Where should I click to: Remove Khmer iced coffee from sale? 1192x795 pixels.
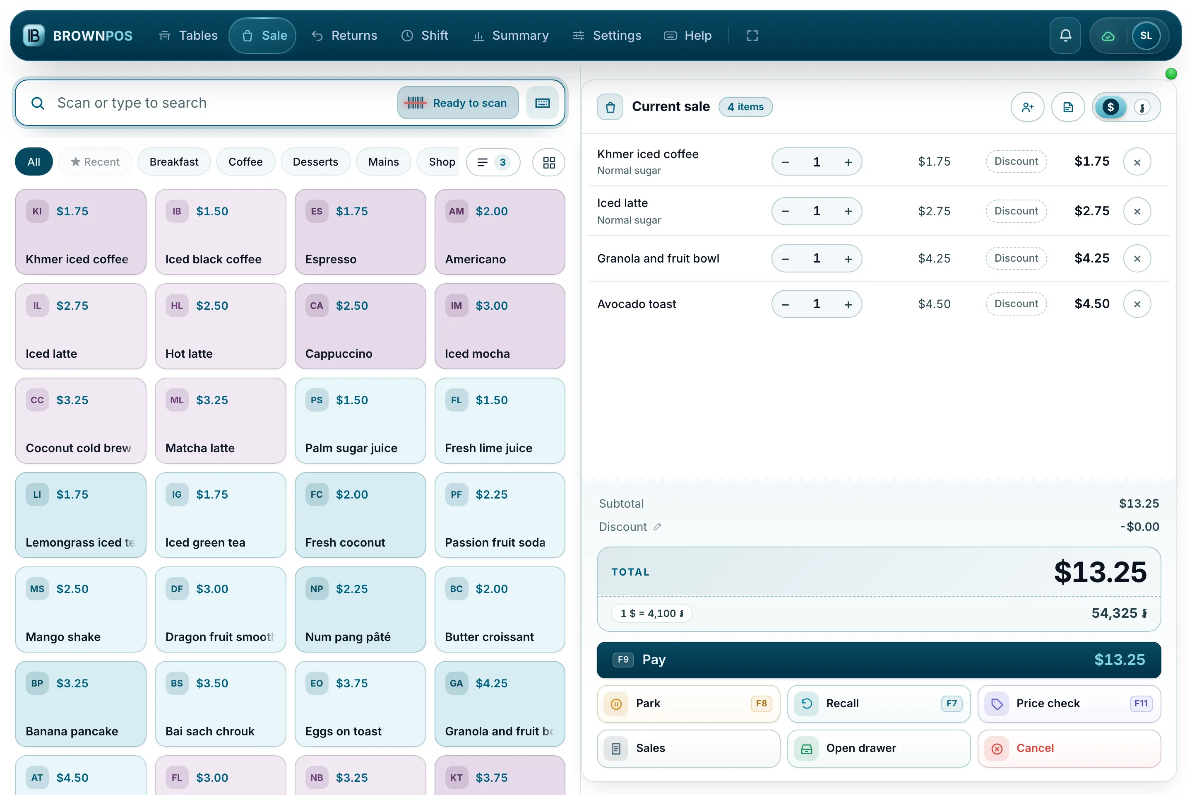(x=1137, y=162)
